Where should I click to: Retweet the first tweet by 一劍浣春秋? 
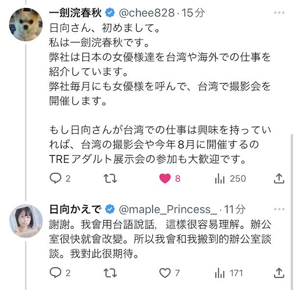pos(110,178)
